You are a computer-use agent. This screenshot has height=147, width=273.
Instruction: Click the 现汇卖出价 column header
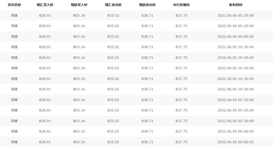[x=113, y=5]
